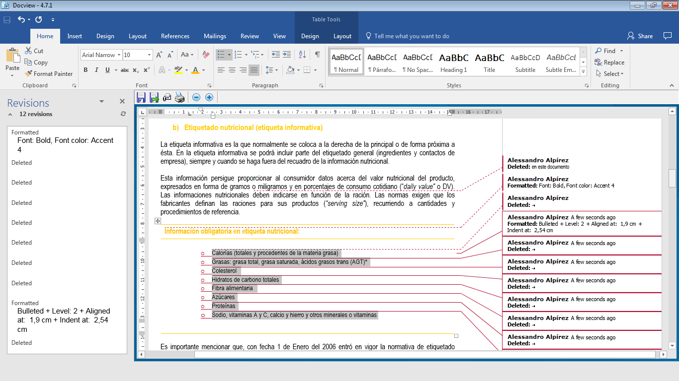Open the font color picker arrow
Screen dimensions: 679x381
[x=204, y=70]
